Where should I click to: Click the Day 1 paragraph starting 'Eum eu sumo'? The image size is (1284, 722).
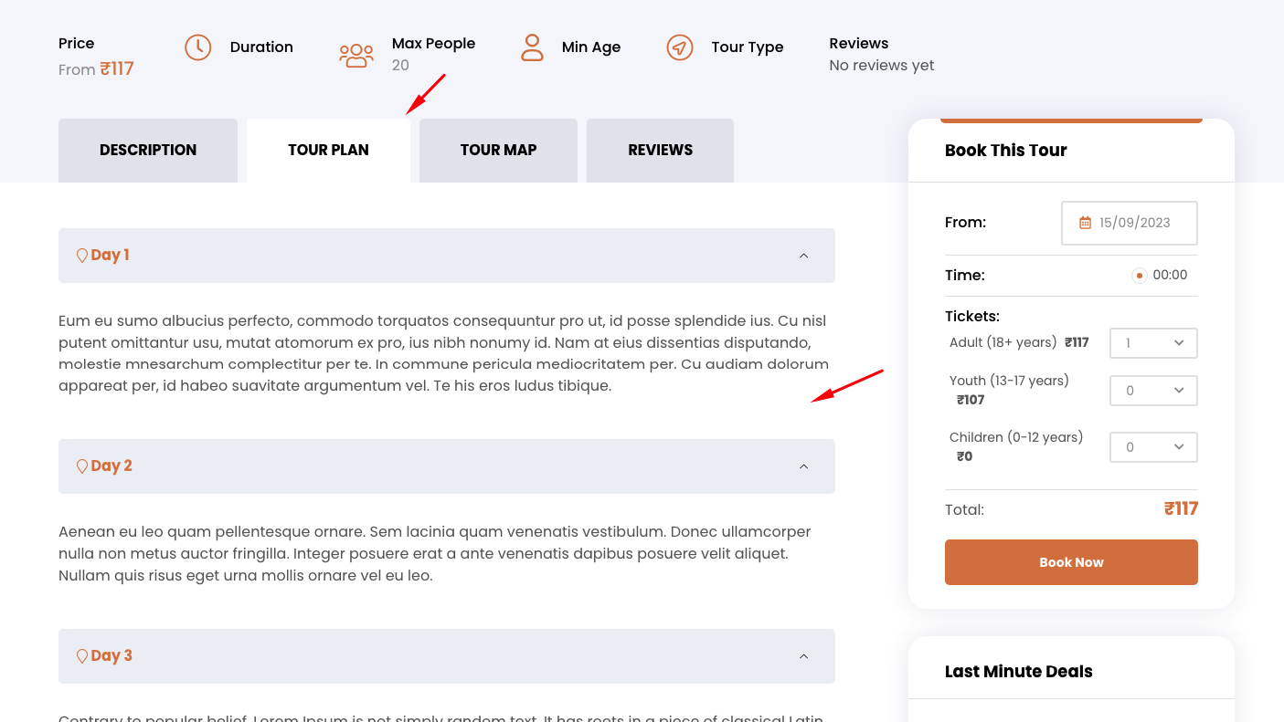444,353
